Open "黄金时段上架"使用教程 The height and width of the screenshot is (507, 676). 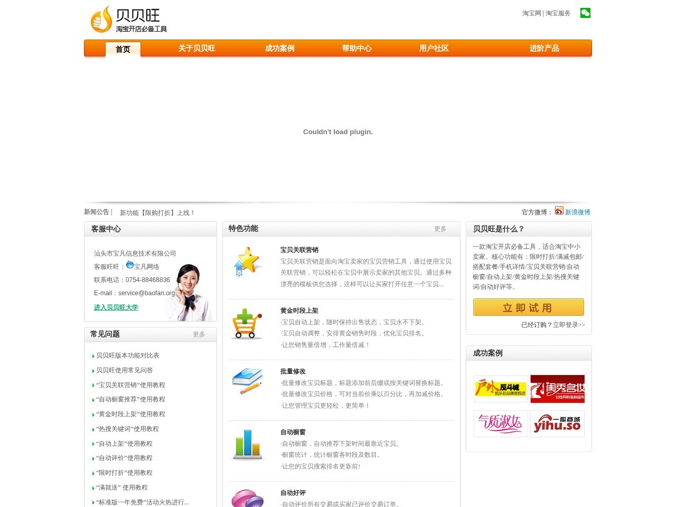click(x=130, y=414)
